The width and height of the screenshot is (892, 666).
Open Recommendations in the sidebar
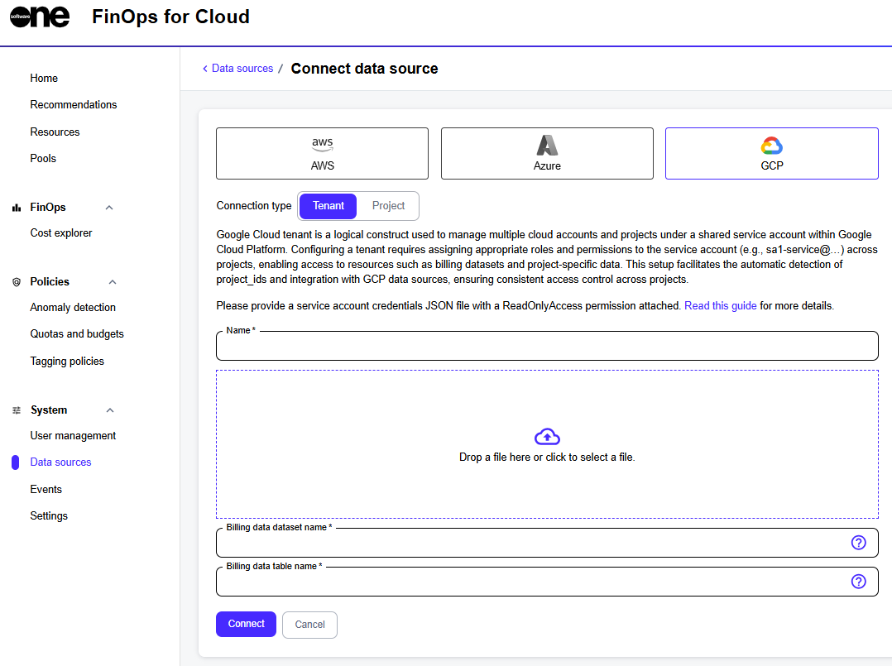[x=74, y=105]
